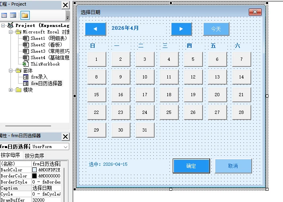
Task: Click the View Code icon in Project panel
Action: click(4, 15)
